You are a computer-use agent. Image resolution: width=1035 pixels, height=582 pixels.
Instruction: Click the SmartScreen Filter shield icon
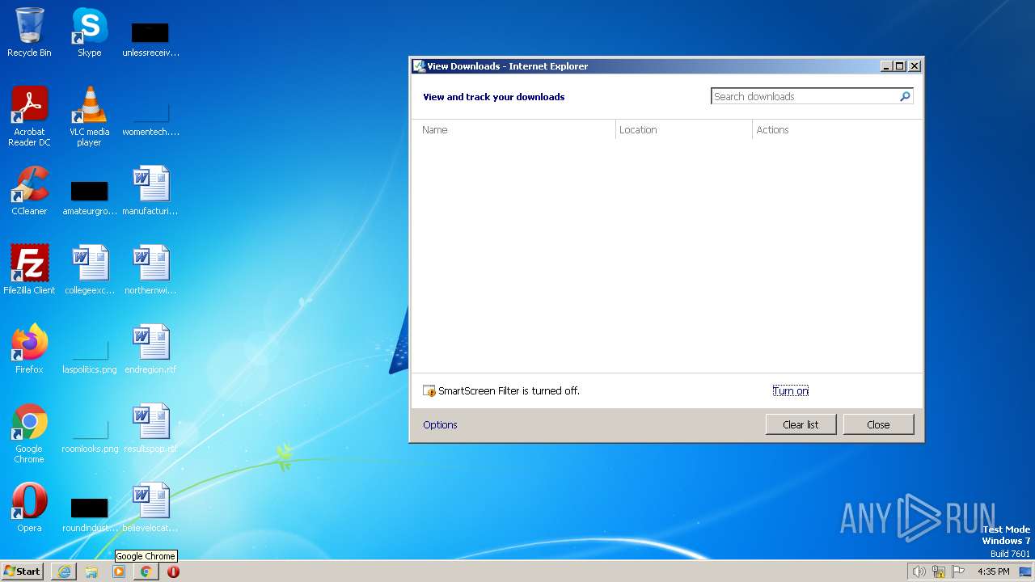(429, 391)
